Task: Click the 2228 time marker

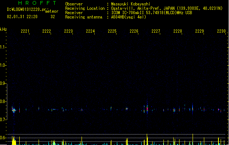Action: click(178, 31)
